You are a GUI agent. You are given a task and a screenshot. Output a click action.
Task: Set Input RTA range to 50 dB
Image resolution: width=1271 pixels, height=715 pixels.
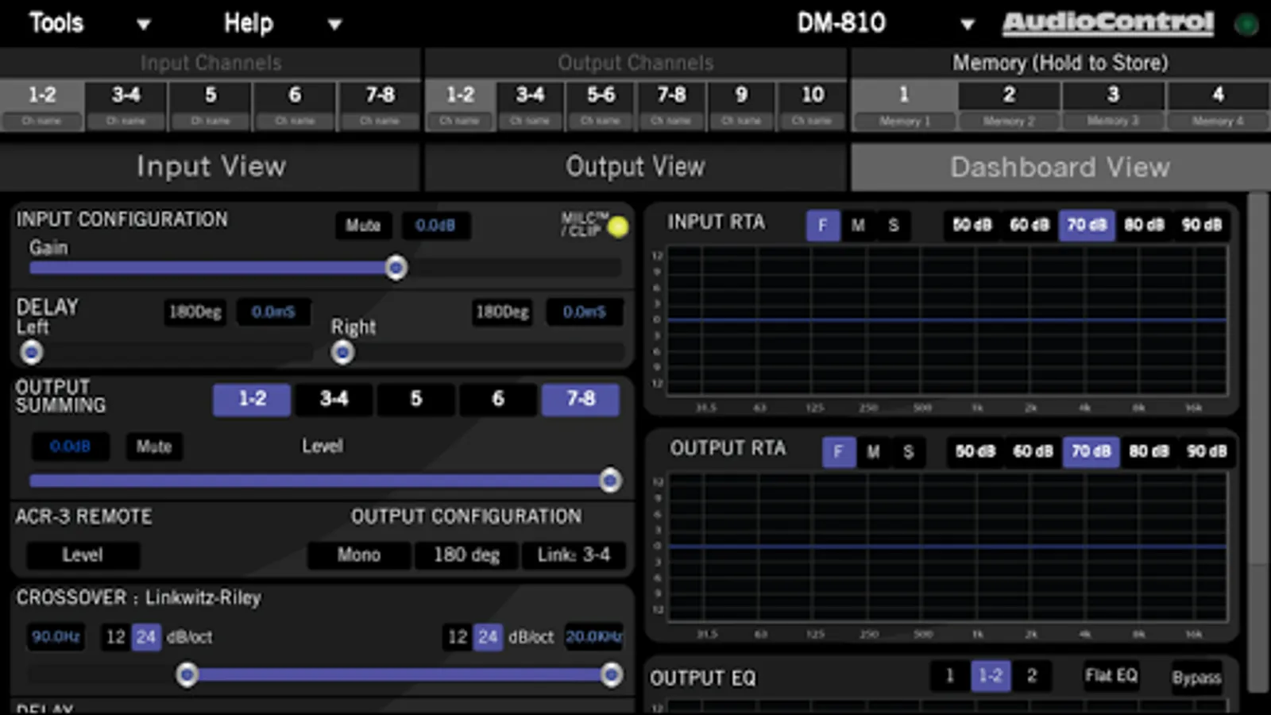click(x=972, y=225)
